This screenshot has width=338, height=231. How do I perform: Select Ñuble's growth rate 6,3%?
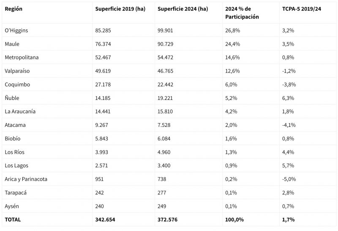coord(288,98)
